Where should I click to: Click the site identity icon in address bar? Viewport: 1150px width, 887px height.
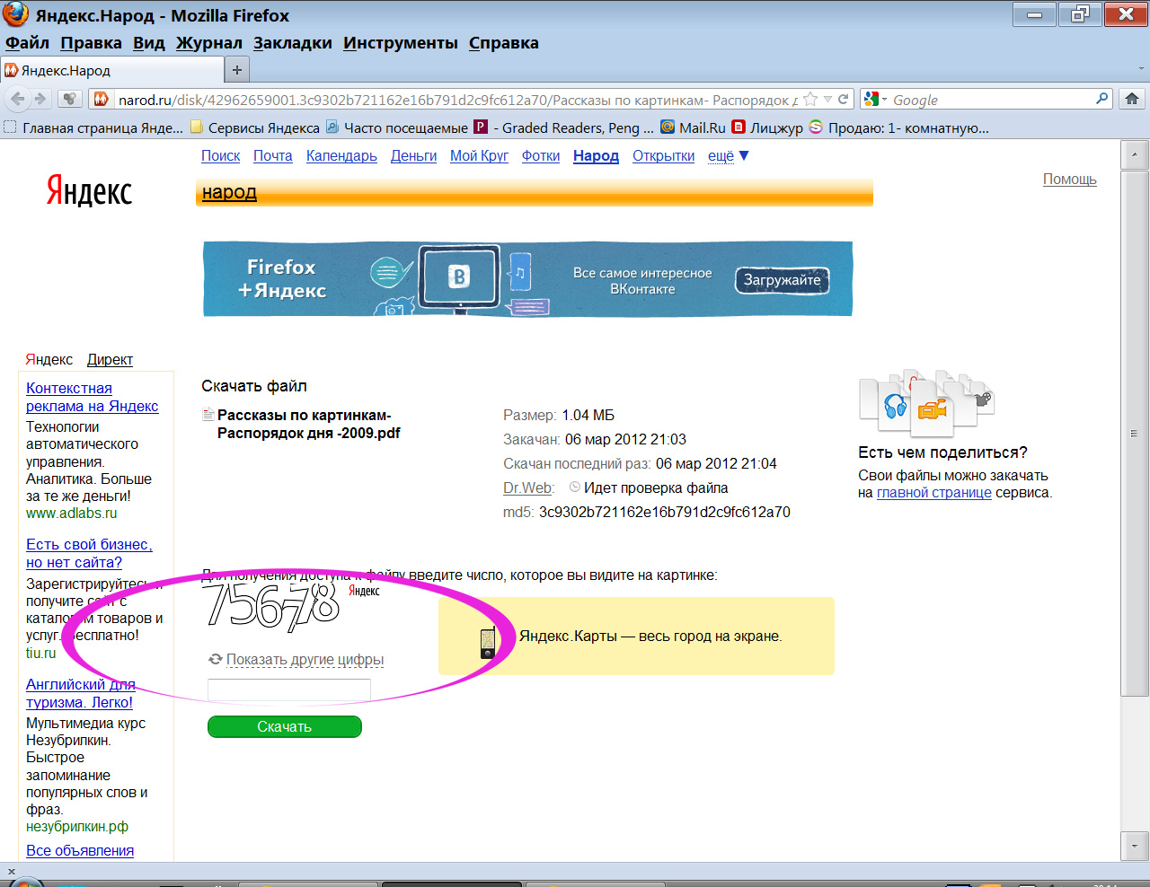point(102,100)
